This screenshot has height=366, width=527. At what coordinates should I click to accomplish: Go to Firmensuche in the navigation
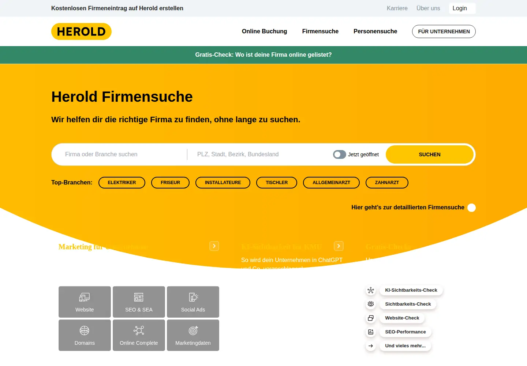tap(320, 31)
